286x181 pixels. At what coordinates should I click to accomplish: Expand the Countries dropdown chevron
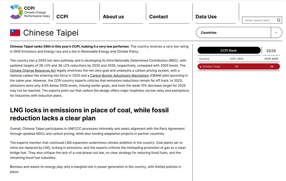tap(276, 33)
